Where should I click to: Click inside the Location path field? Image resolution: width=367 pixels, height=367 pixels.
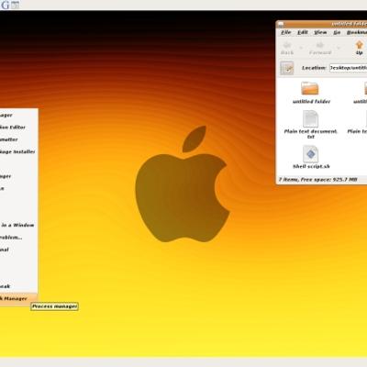(348, 68)
